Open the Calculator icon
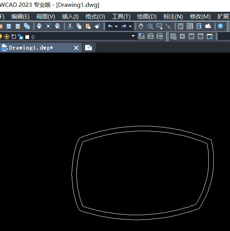The width and height of the screenshot is (230, 231). point(180,26)
